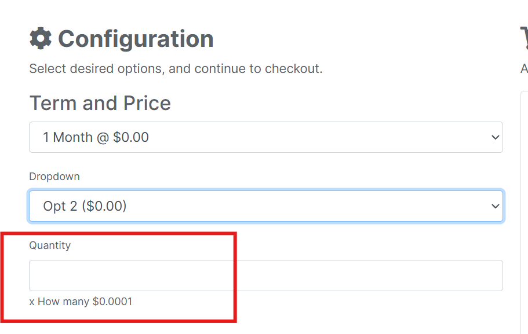Focus the Quantity input field

(x=265, y=276)
